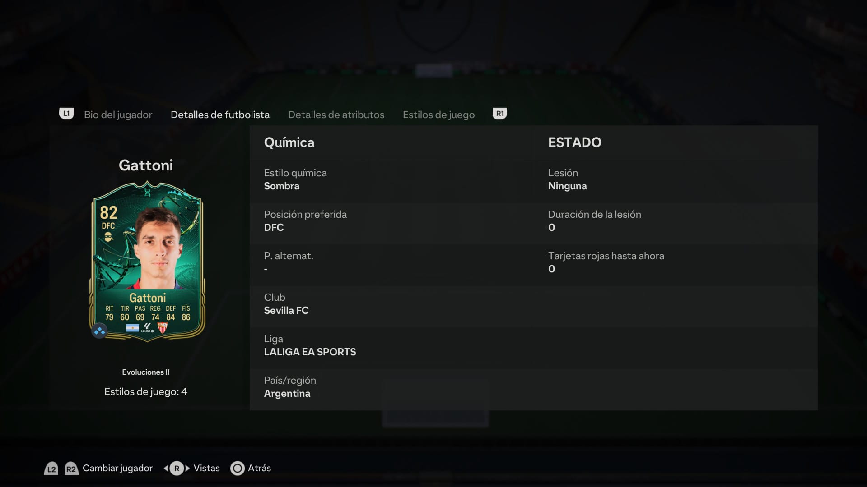Screen dimensions: 867x487
Task: Click the L2 trigger icon
Action: (x=51, y=469)
